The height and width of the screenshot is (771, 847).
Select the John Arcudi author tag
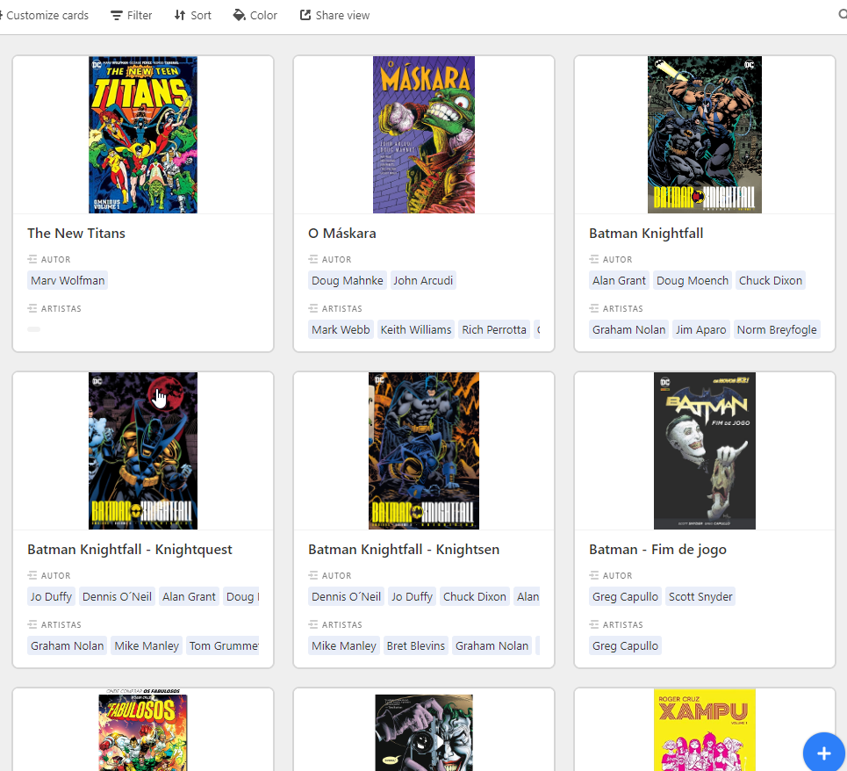[x=423, y=280]
